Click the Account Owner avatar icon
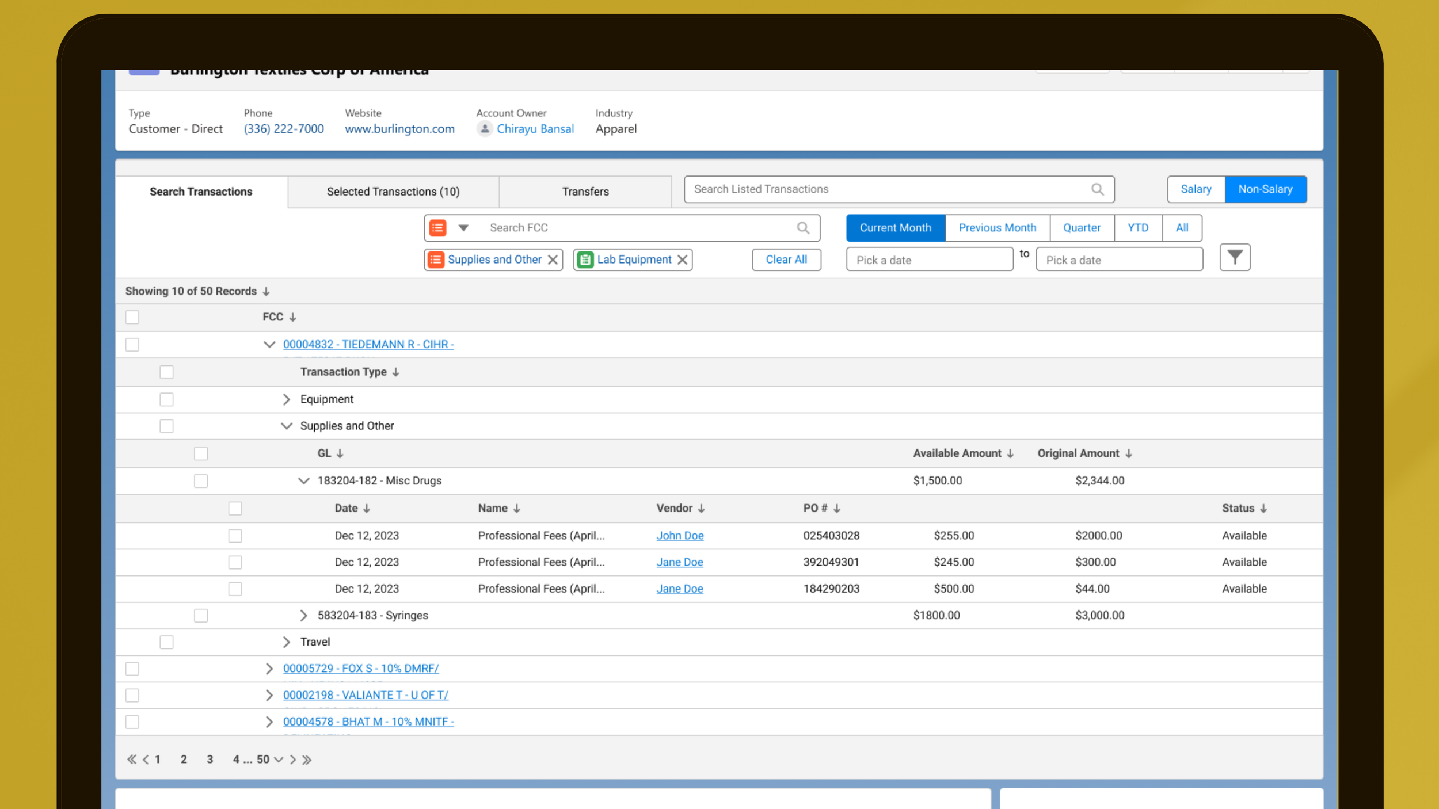This screenshot has height=809, width=1439. pos(485,129)
